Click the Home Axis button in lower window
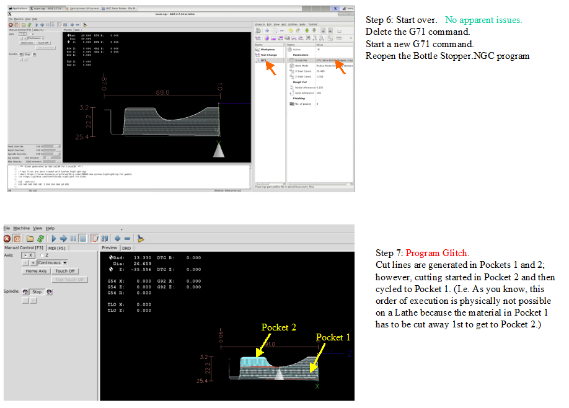This screenshot has height=408, width=569. [36, 271]
